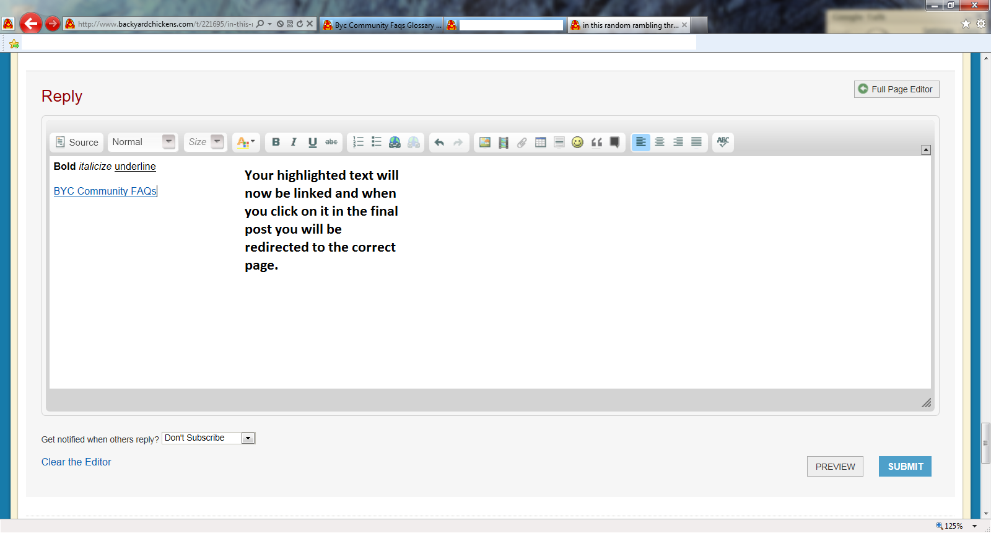Expand the Don't Subscribe notification dropdown
The image size is (991, 533).
click(x=248, y=438)
